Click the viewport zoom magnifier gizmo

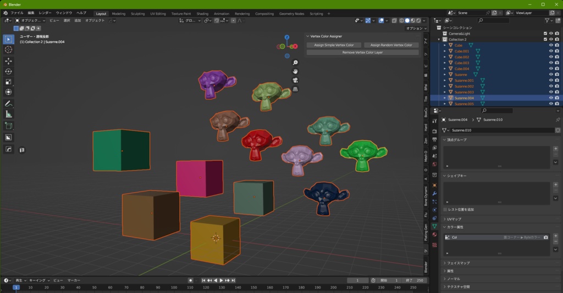click(x=295, y=63)
